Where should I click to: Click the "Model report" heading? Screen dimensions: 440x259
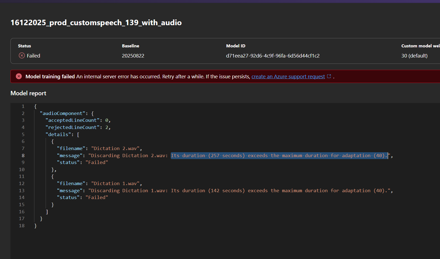(28, 93)
